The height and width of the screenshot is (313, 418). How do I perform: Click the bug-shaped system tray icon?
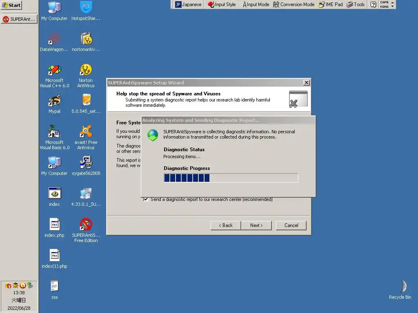[16, 285]
